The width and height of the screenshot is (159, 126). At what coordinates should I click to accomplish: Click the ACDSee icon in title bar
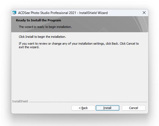(14, 13)
